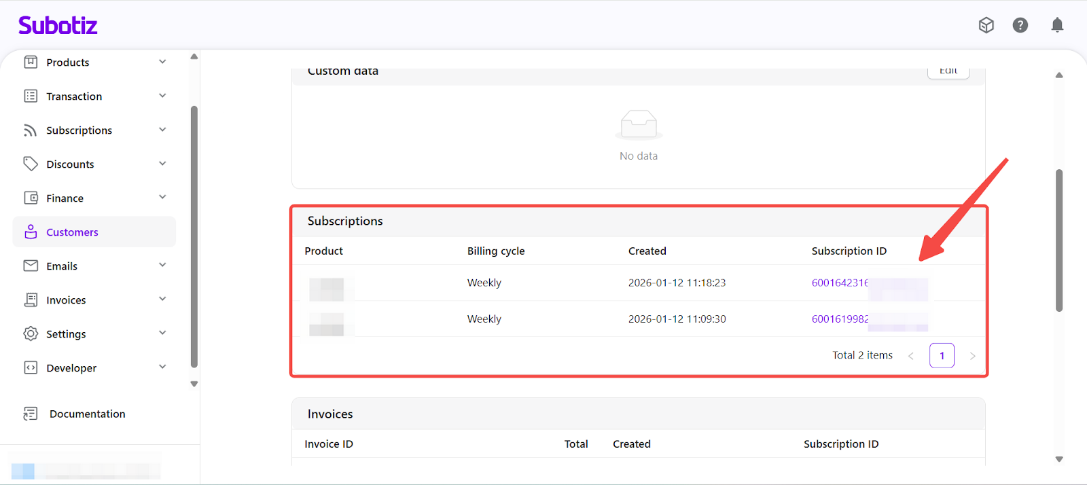Image resolution: width=1087 pixels, height=485 pixels.
Task: Click the Subotiz logo
Action: tap(58, 26)
